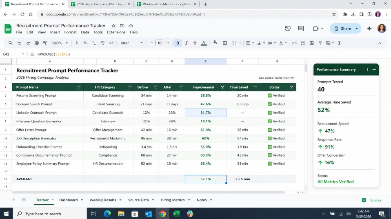
Task: Open the Inter font dropdown
Action: (x=131, y=43)
